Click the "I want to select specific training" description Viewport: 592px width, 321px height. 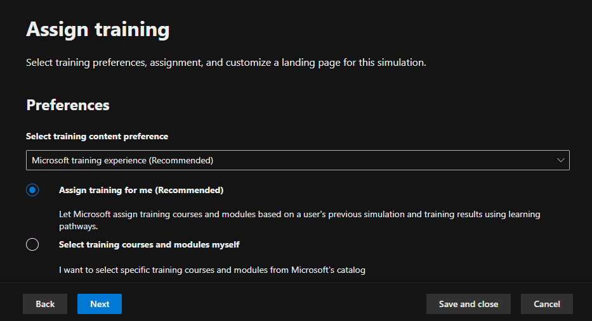point(212,270)
